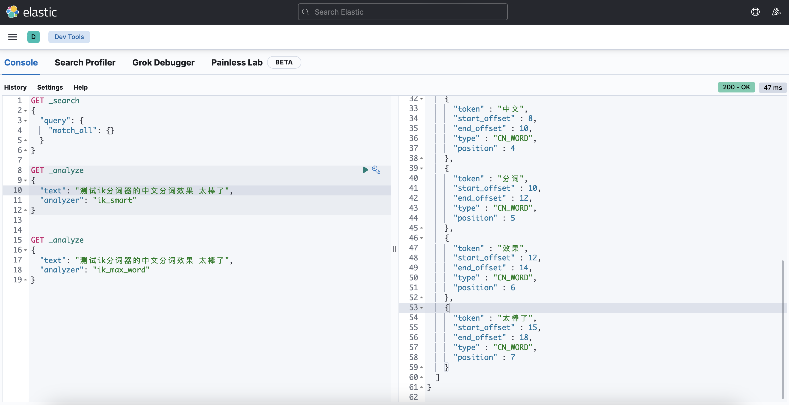The height and width of the screenshot is (405, 789).
Task: Open the wrench request options menu
Action: pos(376,170)
